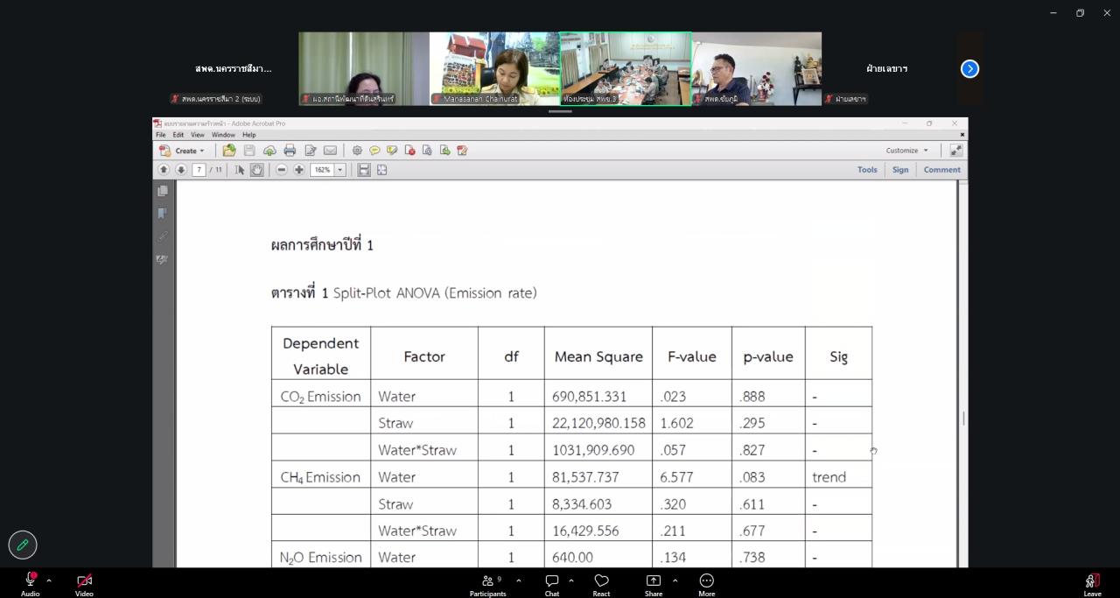Viewport: 1120px width, 598px height.
Task: Click the Open file folder icon
Action: [229, 151]
